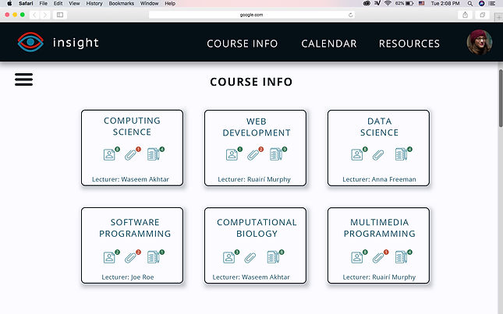Screen dimensions: 503x314
Task: Click the insight eye logo
Action: point(30,42)
